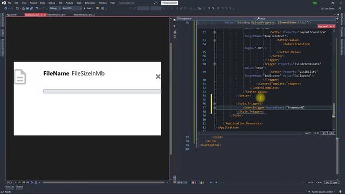Collapse the Setter.Value on line 63
The width and height of the screenshot is (345, 194).
(215, 40)
